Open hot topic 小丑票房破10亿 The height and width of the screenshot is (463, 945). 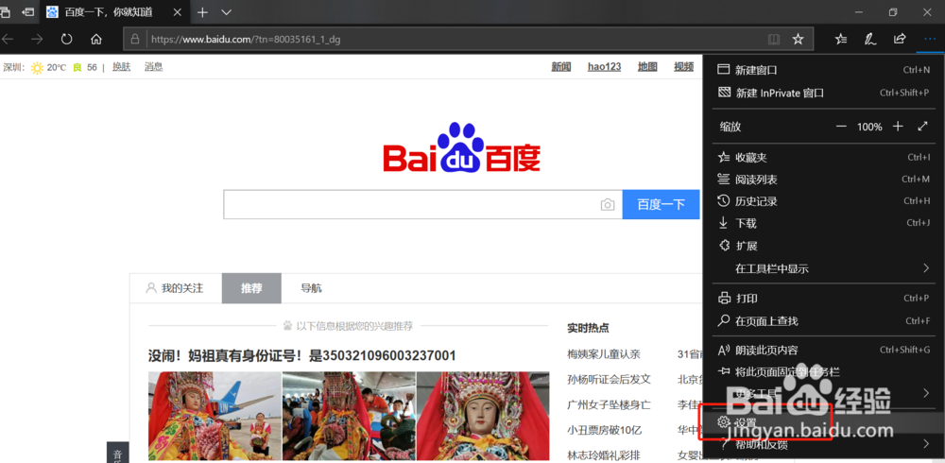coord(604,430)
